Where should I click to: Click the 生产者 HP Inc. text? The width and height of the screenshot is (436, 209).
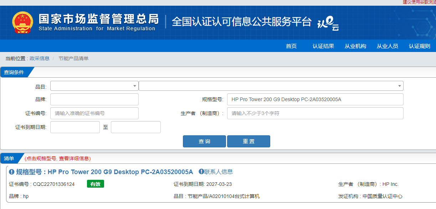click(x=368, y=184)
